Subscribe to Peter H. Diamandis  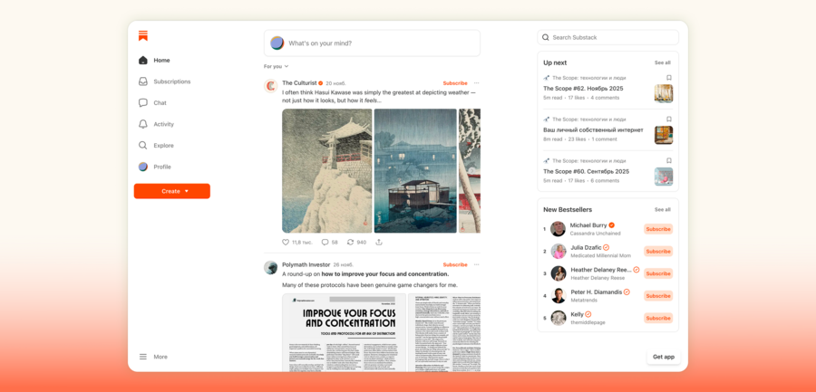coord(658,296)
